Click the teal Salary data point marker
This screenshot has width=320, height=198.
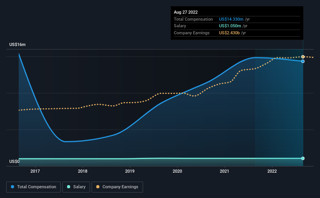303,158
